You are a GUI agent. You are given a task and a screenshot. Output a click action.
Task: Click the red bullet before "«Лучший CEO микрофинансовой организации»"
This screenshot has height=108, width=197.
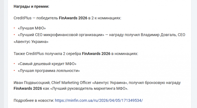point(14,35)
